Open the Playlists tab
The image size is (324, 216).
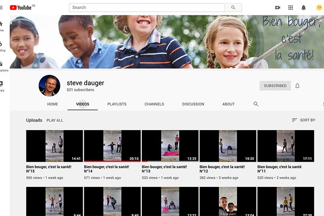point(117,104)
